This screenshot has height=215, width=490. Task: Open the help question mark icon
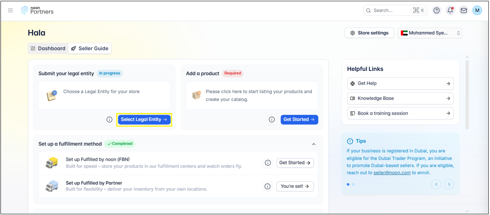[436, 11]
